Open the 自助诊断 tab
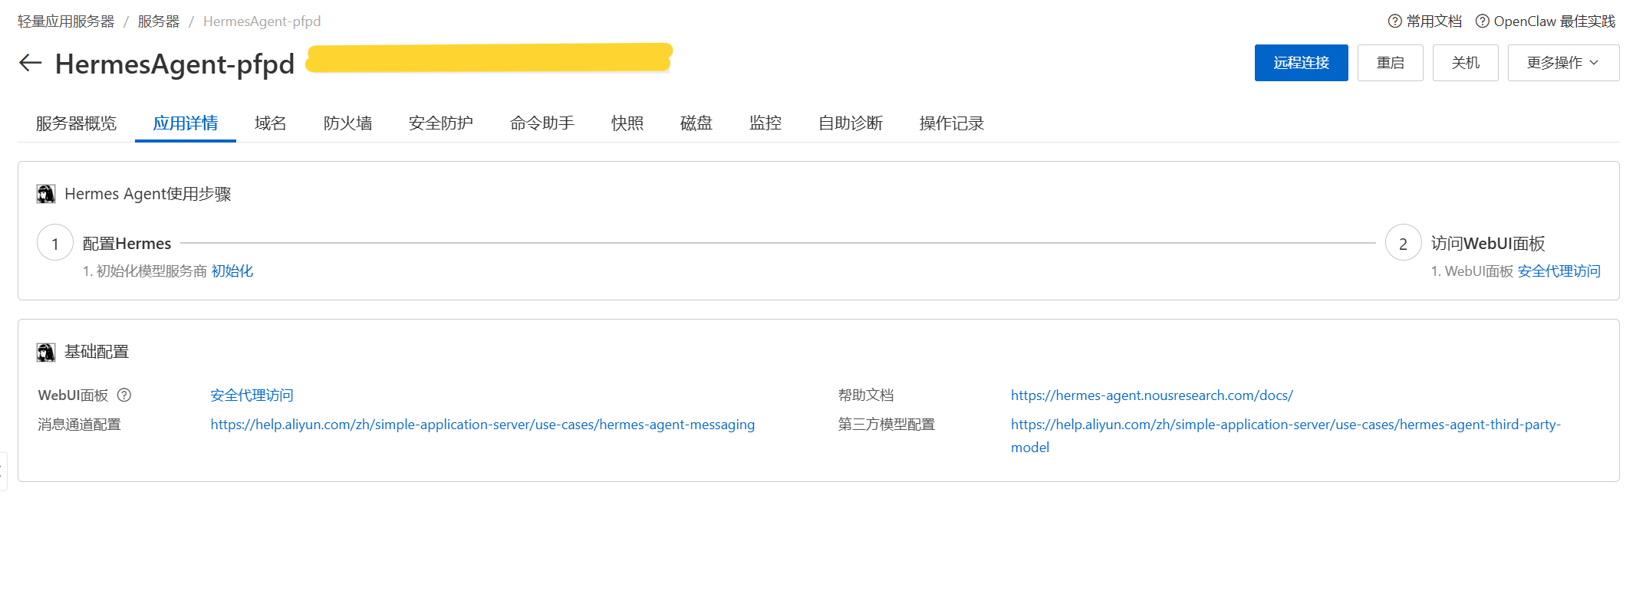1646x597 pixels. click(x=851, y=123)
